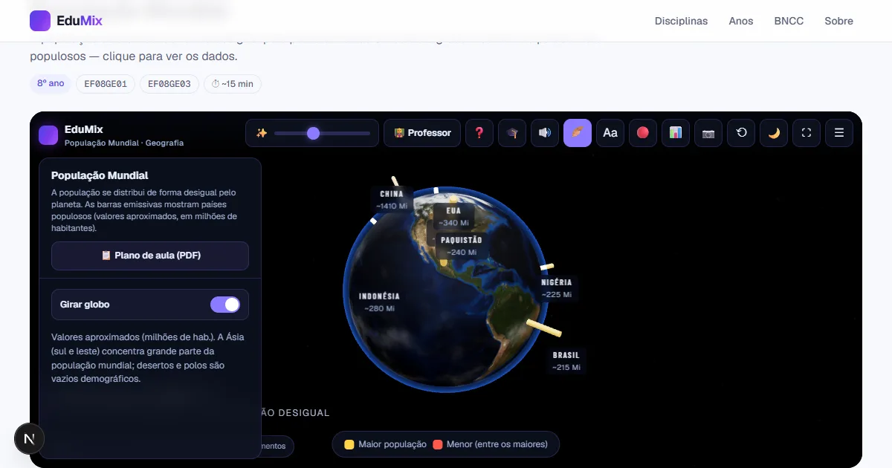892x468 pixels.
Task: Toggle the Professor mode button
Action: (x=422, y=133)
